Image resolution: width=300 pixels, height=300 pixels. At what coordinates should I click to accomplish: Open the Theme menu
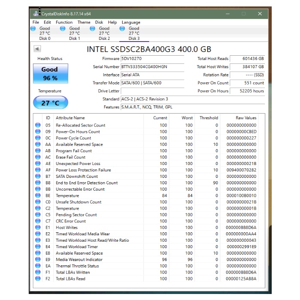tap(84, 22)
